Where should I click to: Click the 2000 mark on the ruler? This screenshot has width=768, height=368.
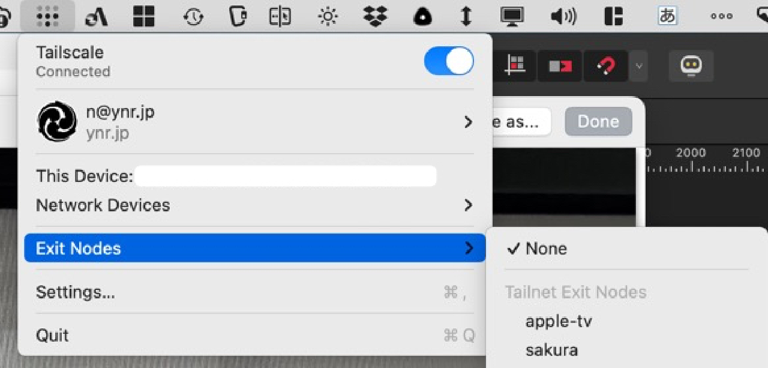click(691, 153)
